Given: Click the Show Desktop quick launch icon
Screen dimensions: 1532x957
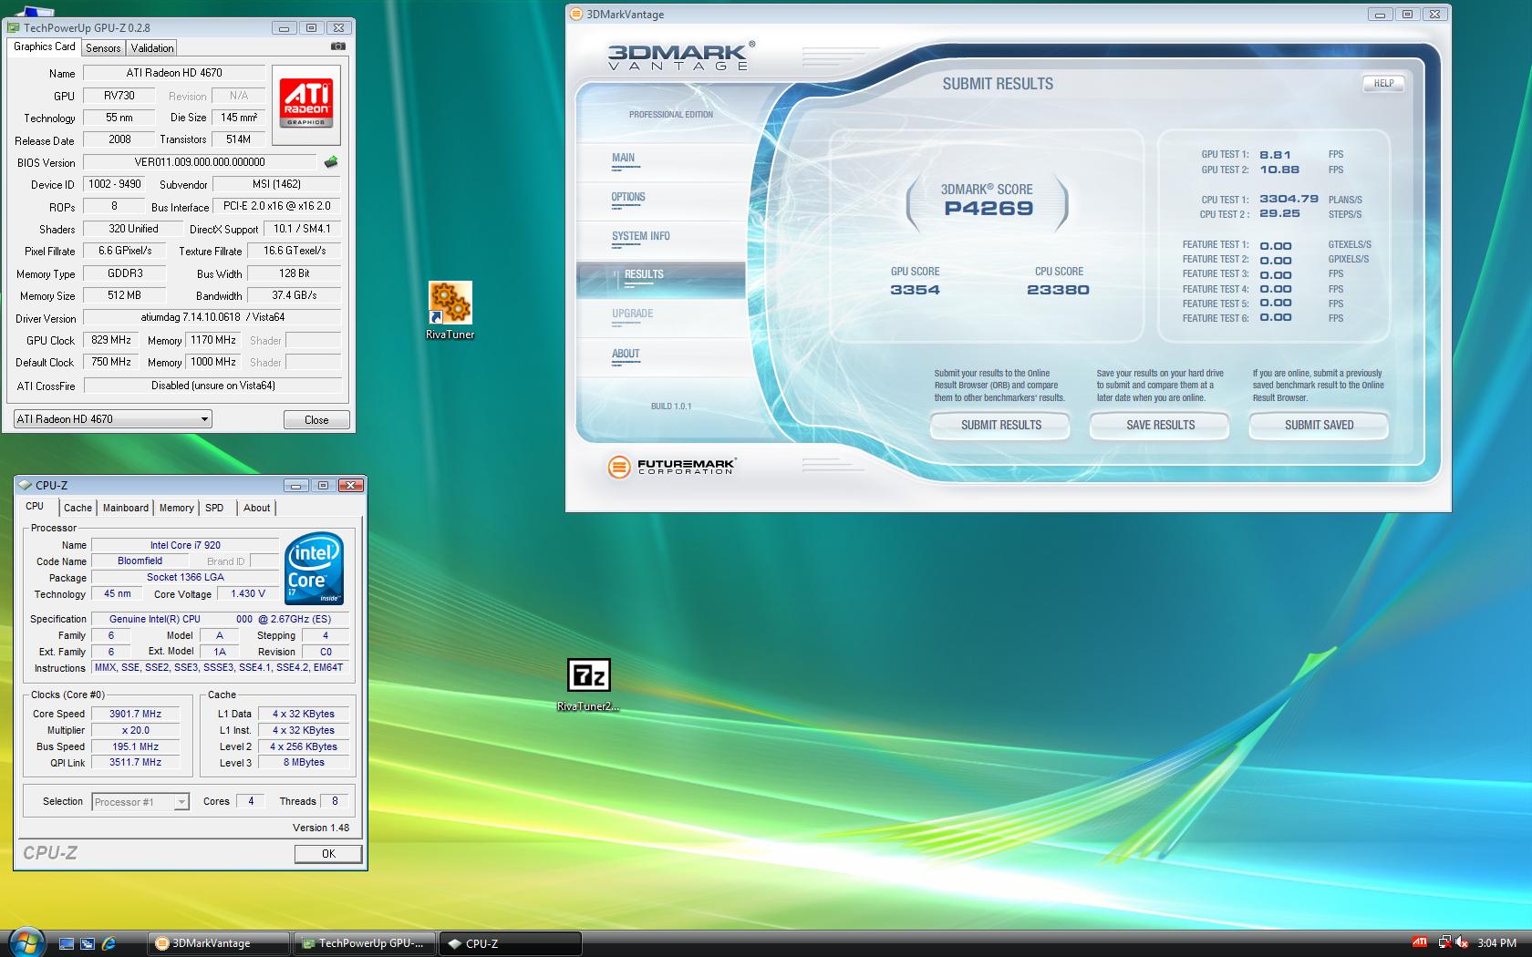Looking at the screenshot, I should click(x=66, y=943).
